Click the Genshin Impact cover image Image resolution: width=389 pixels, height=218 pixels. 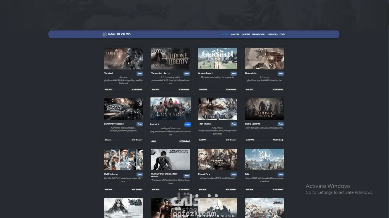coord(217,59)
